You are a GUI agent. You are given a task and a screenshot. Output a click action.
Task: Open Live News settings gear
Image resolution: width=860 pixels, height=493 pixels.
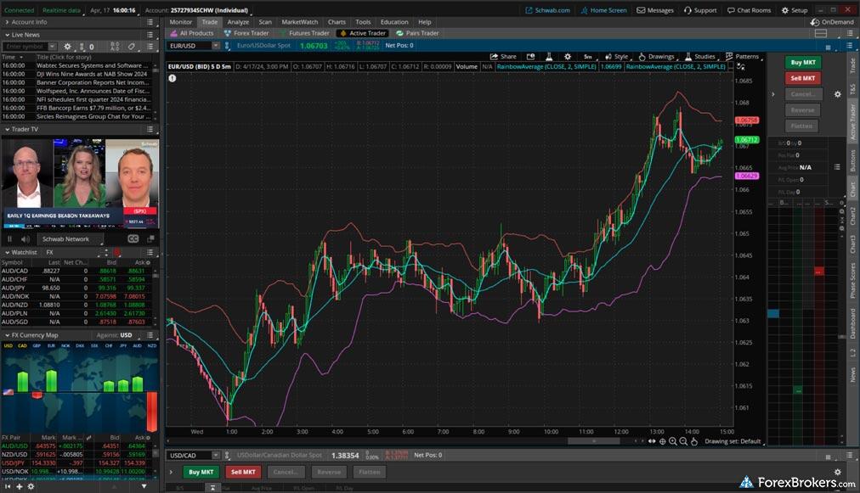pyautogui.click(x=67, y=47)
